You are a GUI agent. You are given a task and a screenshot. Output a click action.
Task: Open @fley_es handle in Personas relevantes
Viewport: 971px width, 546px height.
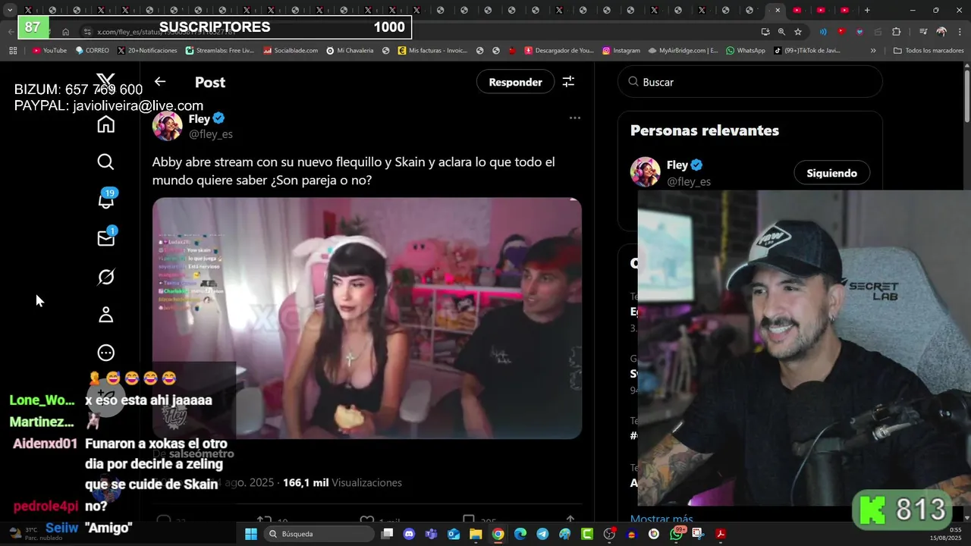pyautogui.click(x=688, y=181)
